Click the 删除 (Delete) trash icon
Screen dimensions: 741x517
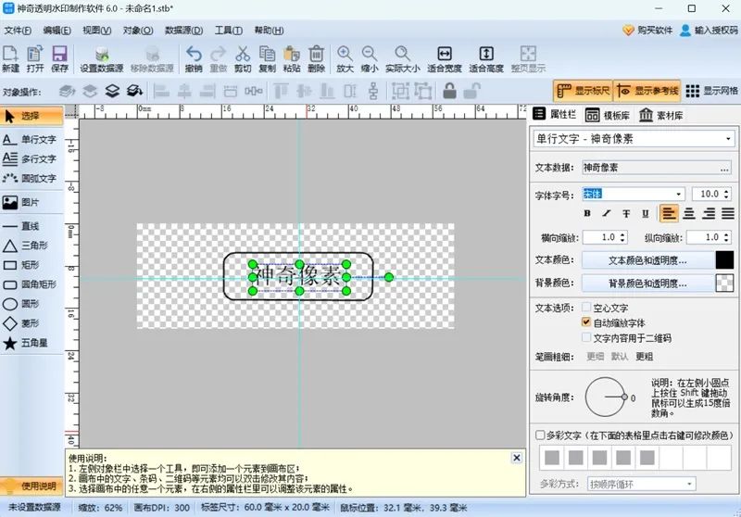click(316, 58)
